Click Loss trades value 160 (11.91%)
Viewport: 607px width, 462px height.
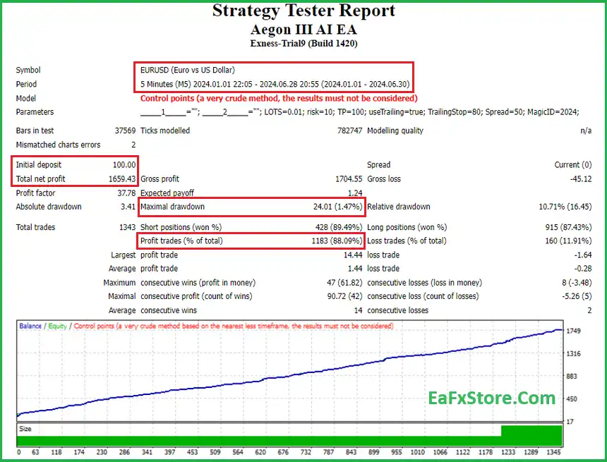coord(568,241)
